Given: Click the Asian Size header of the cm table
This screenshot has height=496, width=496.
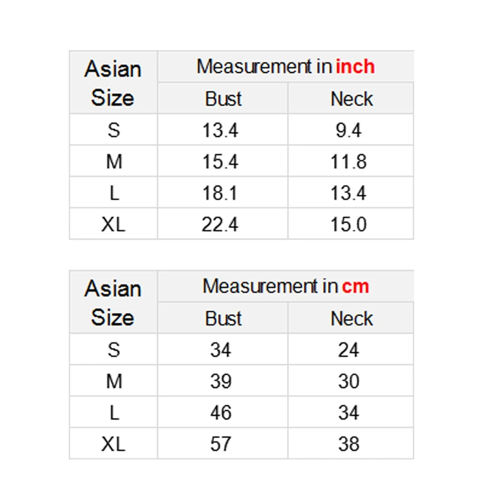Looking at the screenshot, I should tap(113, 303).
